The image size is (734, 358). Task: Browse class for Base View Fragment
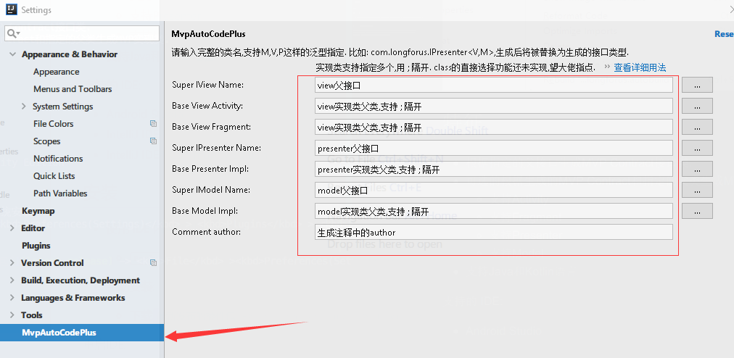click(x=697, y=127)
